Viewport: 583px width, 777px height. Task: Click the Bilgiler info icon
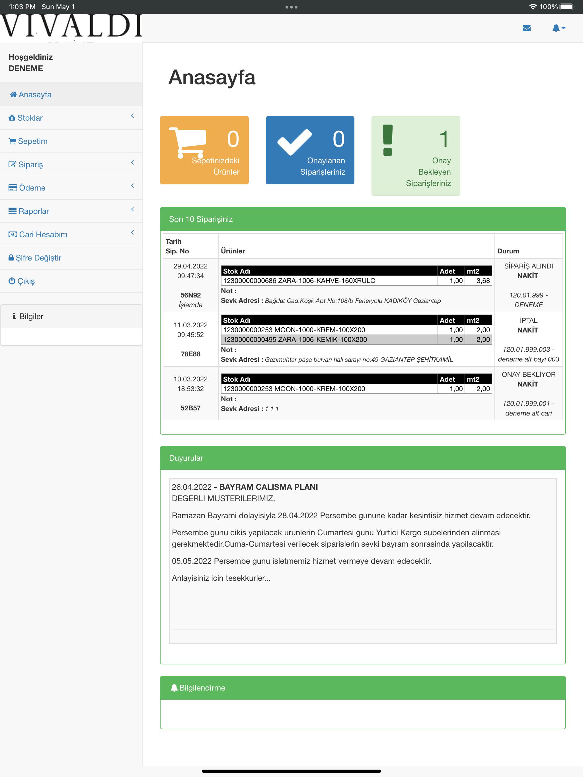[x=14, y=316]
